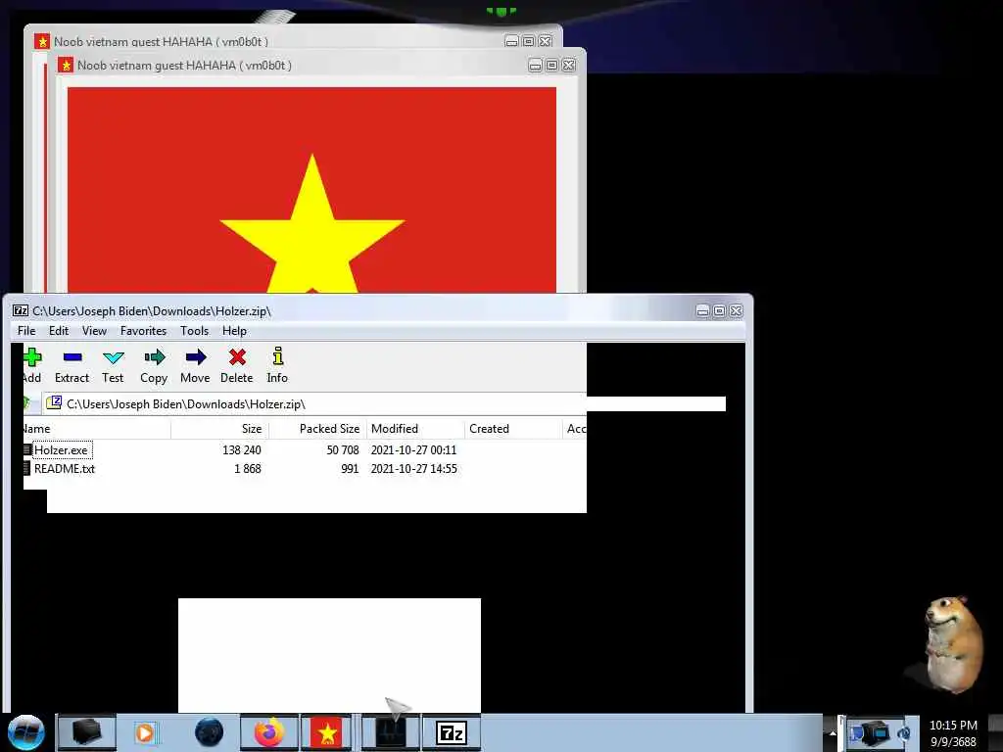Click the archive icon beside address path
This screenshot has width=1003, height=752.
click(55, 402)
